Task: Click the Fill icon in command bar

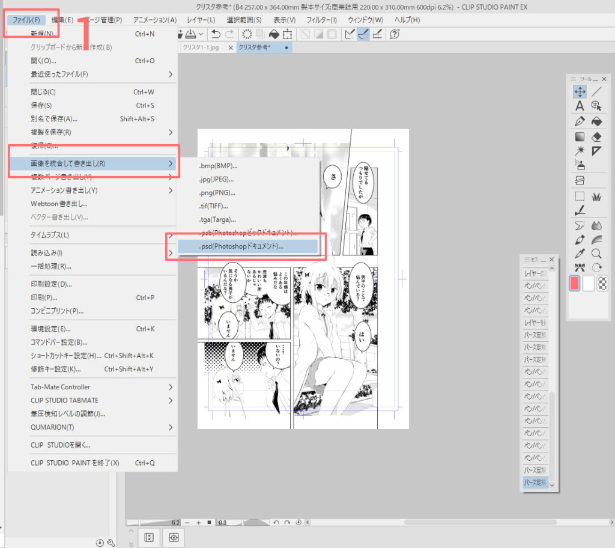Action: (x=274, y=34)
